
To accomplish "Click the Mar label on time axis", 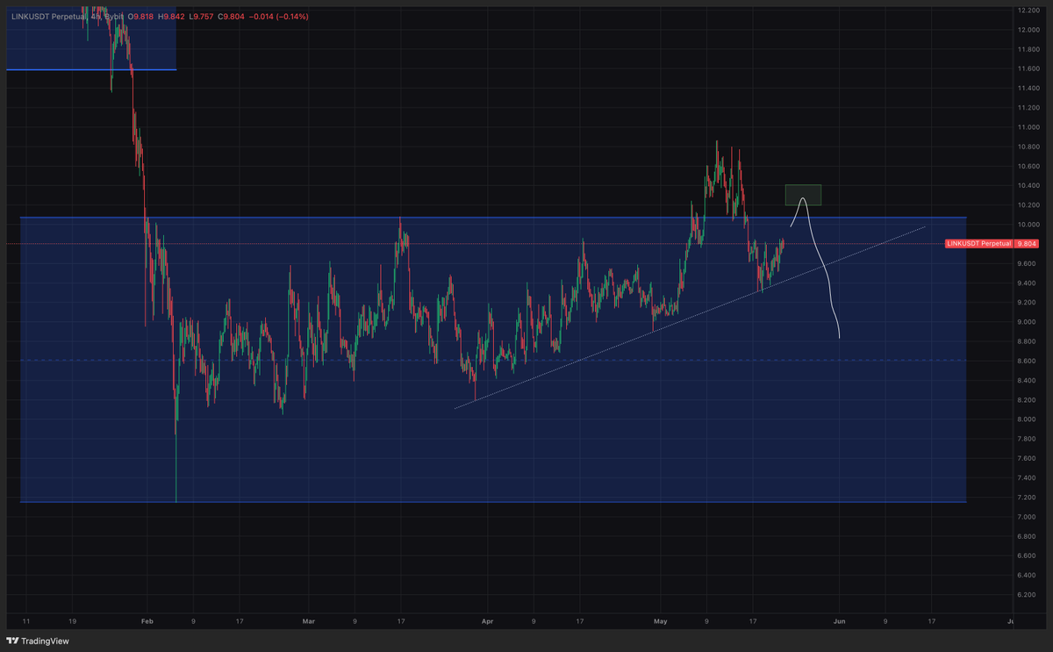I will pos(308,621).
